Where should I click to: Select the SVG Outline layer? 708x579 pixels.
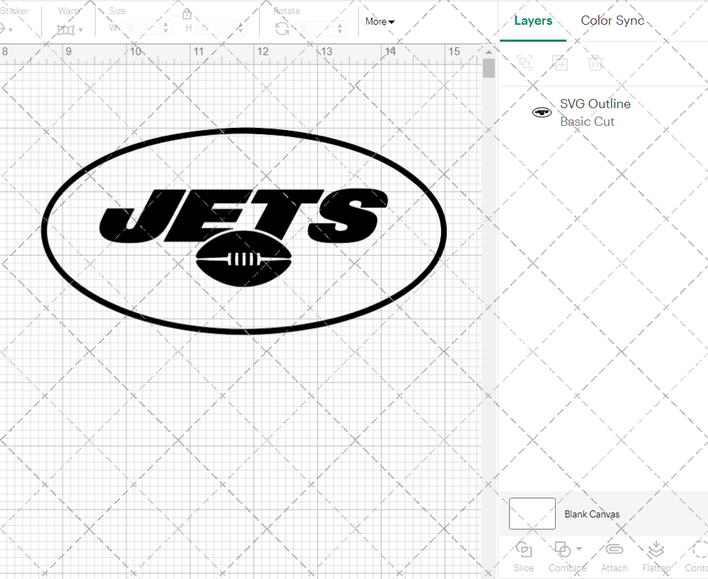click(603, 112)
